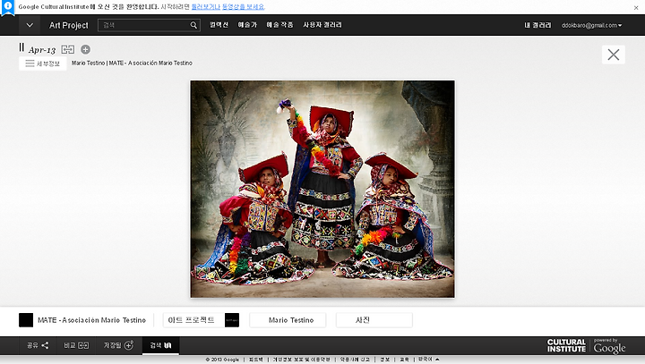This screenshot has width=645, height=364.
Task: Open the 컬렉션 menu item
Action: (219, 25)
